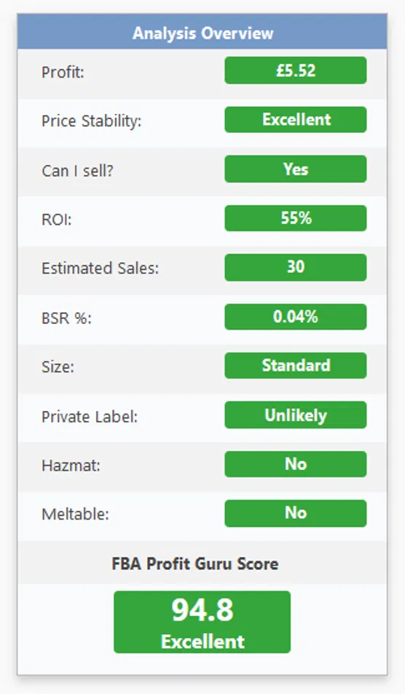This screenshot has height=694, width=405.
Task: Click the Analysis Overview header
Action: click(202, 33)
